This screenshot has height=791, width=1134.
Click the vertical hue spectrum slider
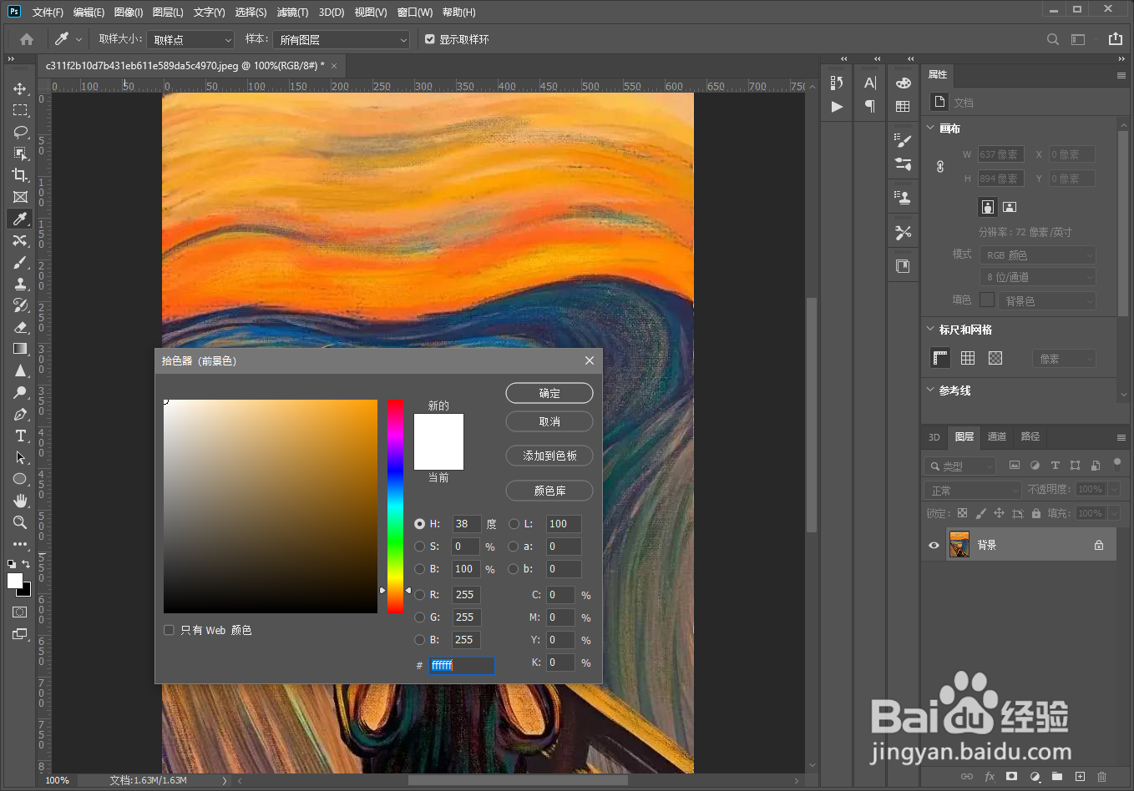point(395,506)
